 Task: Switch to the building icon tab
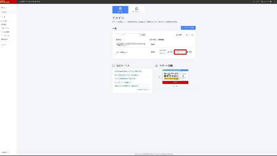pyautogui.click(x=137, y=10)
